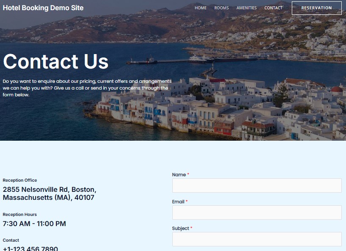This screenshot has height=251, width=346.
Task: Click the Contact Us page heading
Action: (55, 62)
